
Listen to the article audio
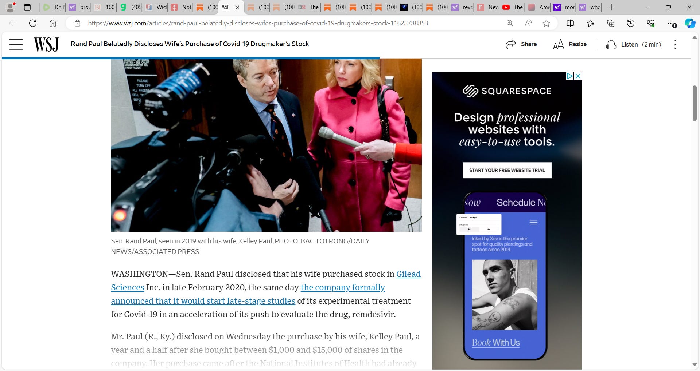(634, 44)
